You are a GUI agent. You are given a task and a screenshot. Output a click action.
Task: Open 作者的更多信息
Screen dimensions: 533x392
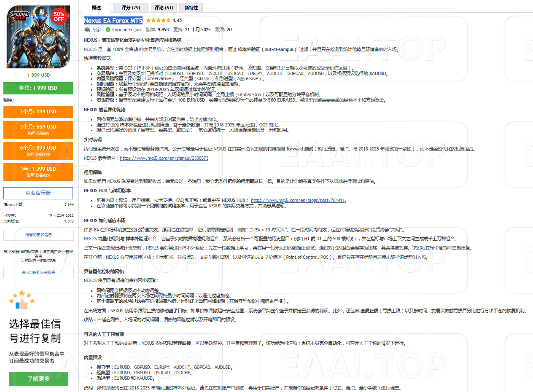(x=38, y=234)
